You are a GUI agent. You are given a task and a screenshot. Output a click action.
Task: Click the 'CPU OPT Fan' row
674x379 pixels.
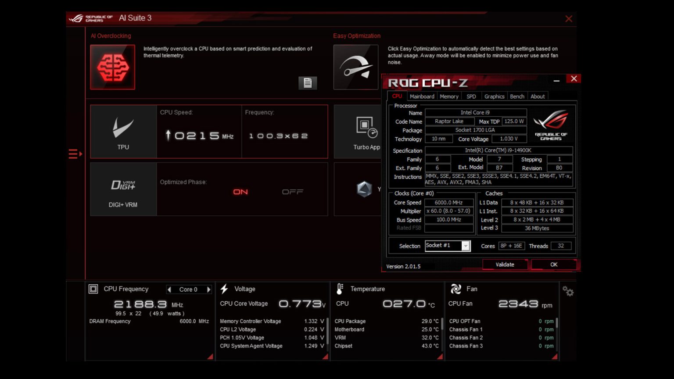coord(502,321)
